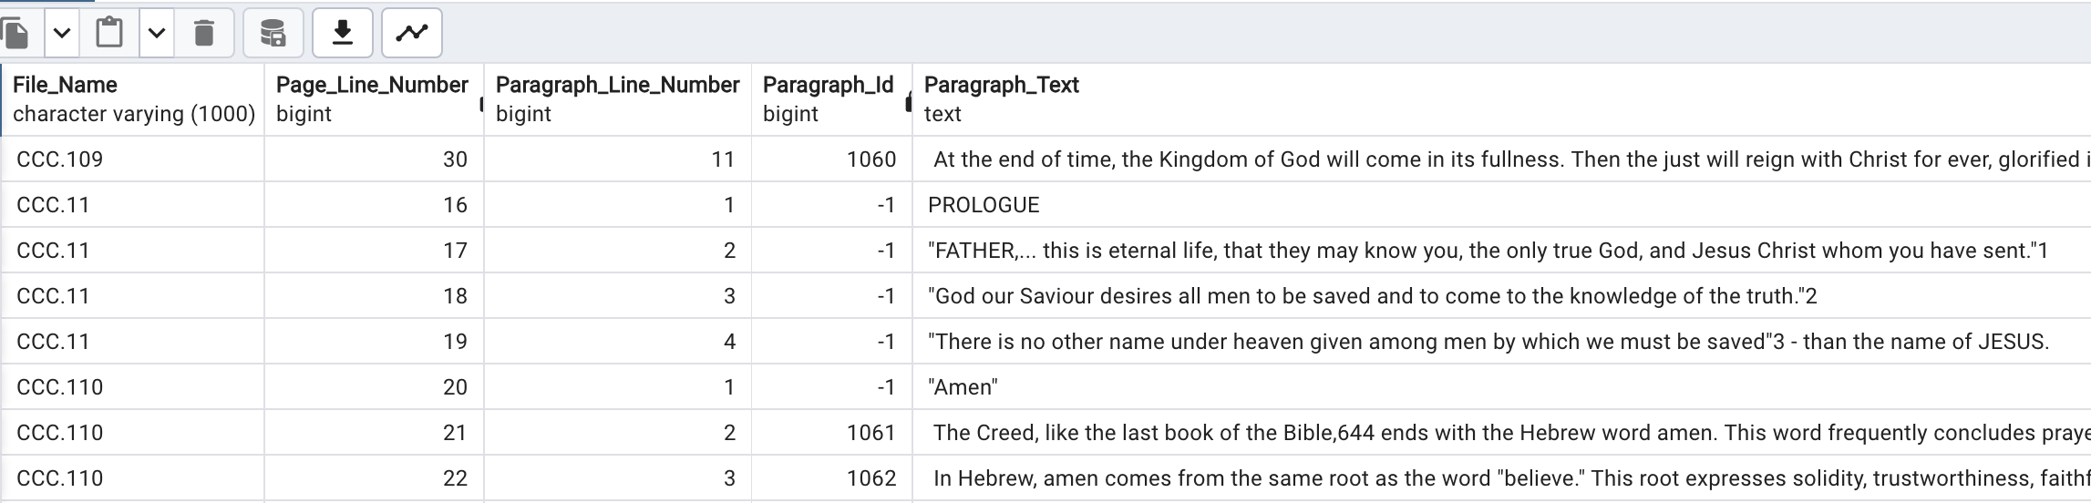2091x503 pixels.
Task: Expand the paste options dropdown arrow
Action: (x=157, y=34)
